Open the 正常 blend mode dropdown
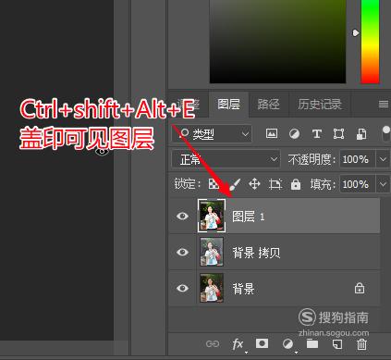This screenshot has width=391, height=360. point(226,159)
